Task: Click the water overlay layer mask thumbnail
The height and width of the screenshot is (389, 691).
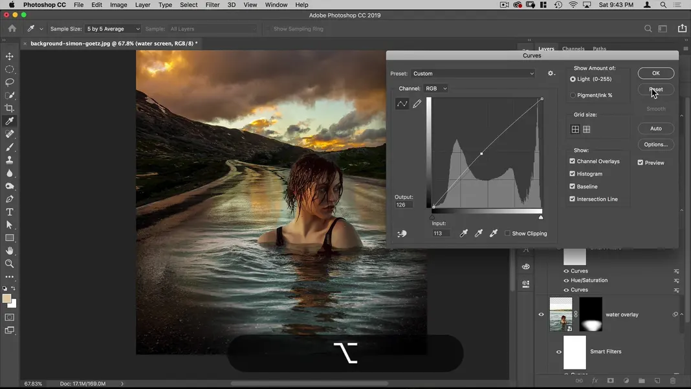Action: pos(591,315)
